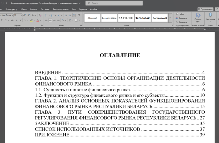Open the Справка tab
This screenshot has height=143, width=219.
(x=83, y=9)
